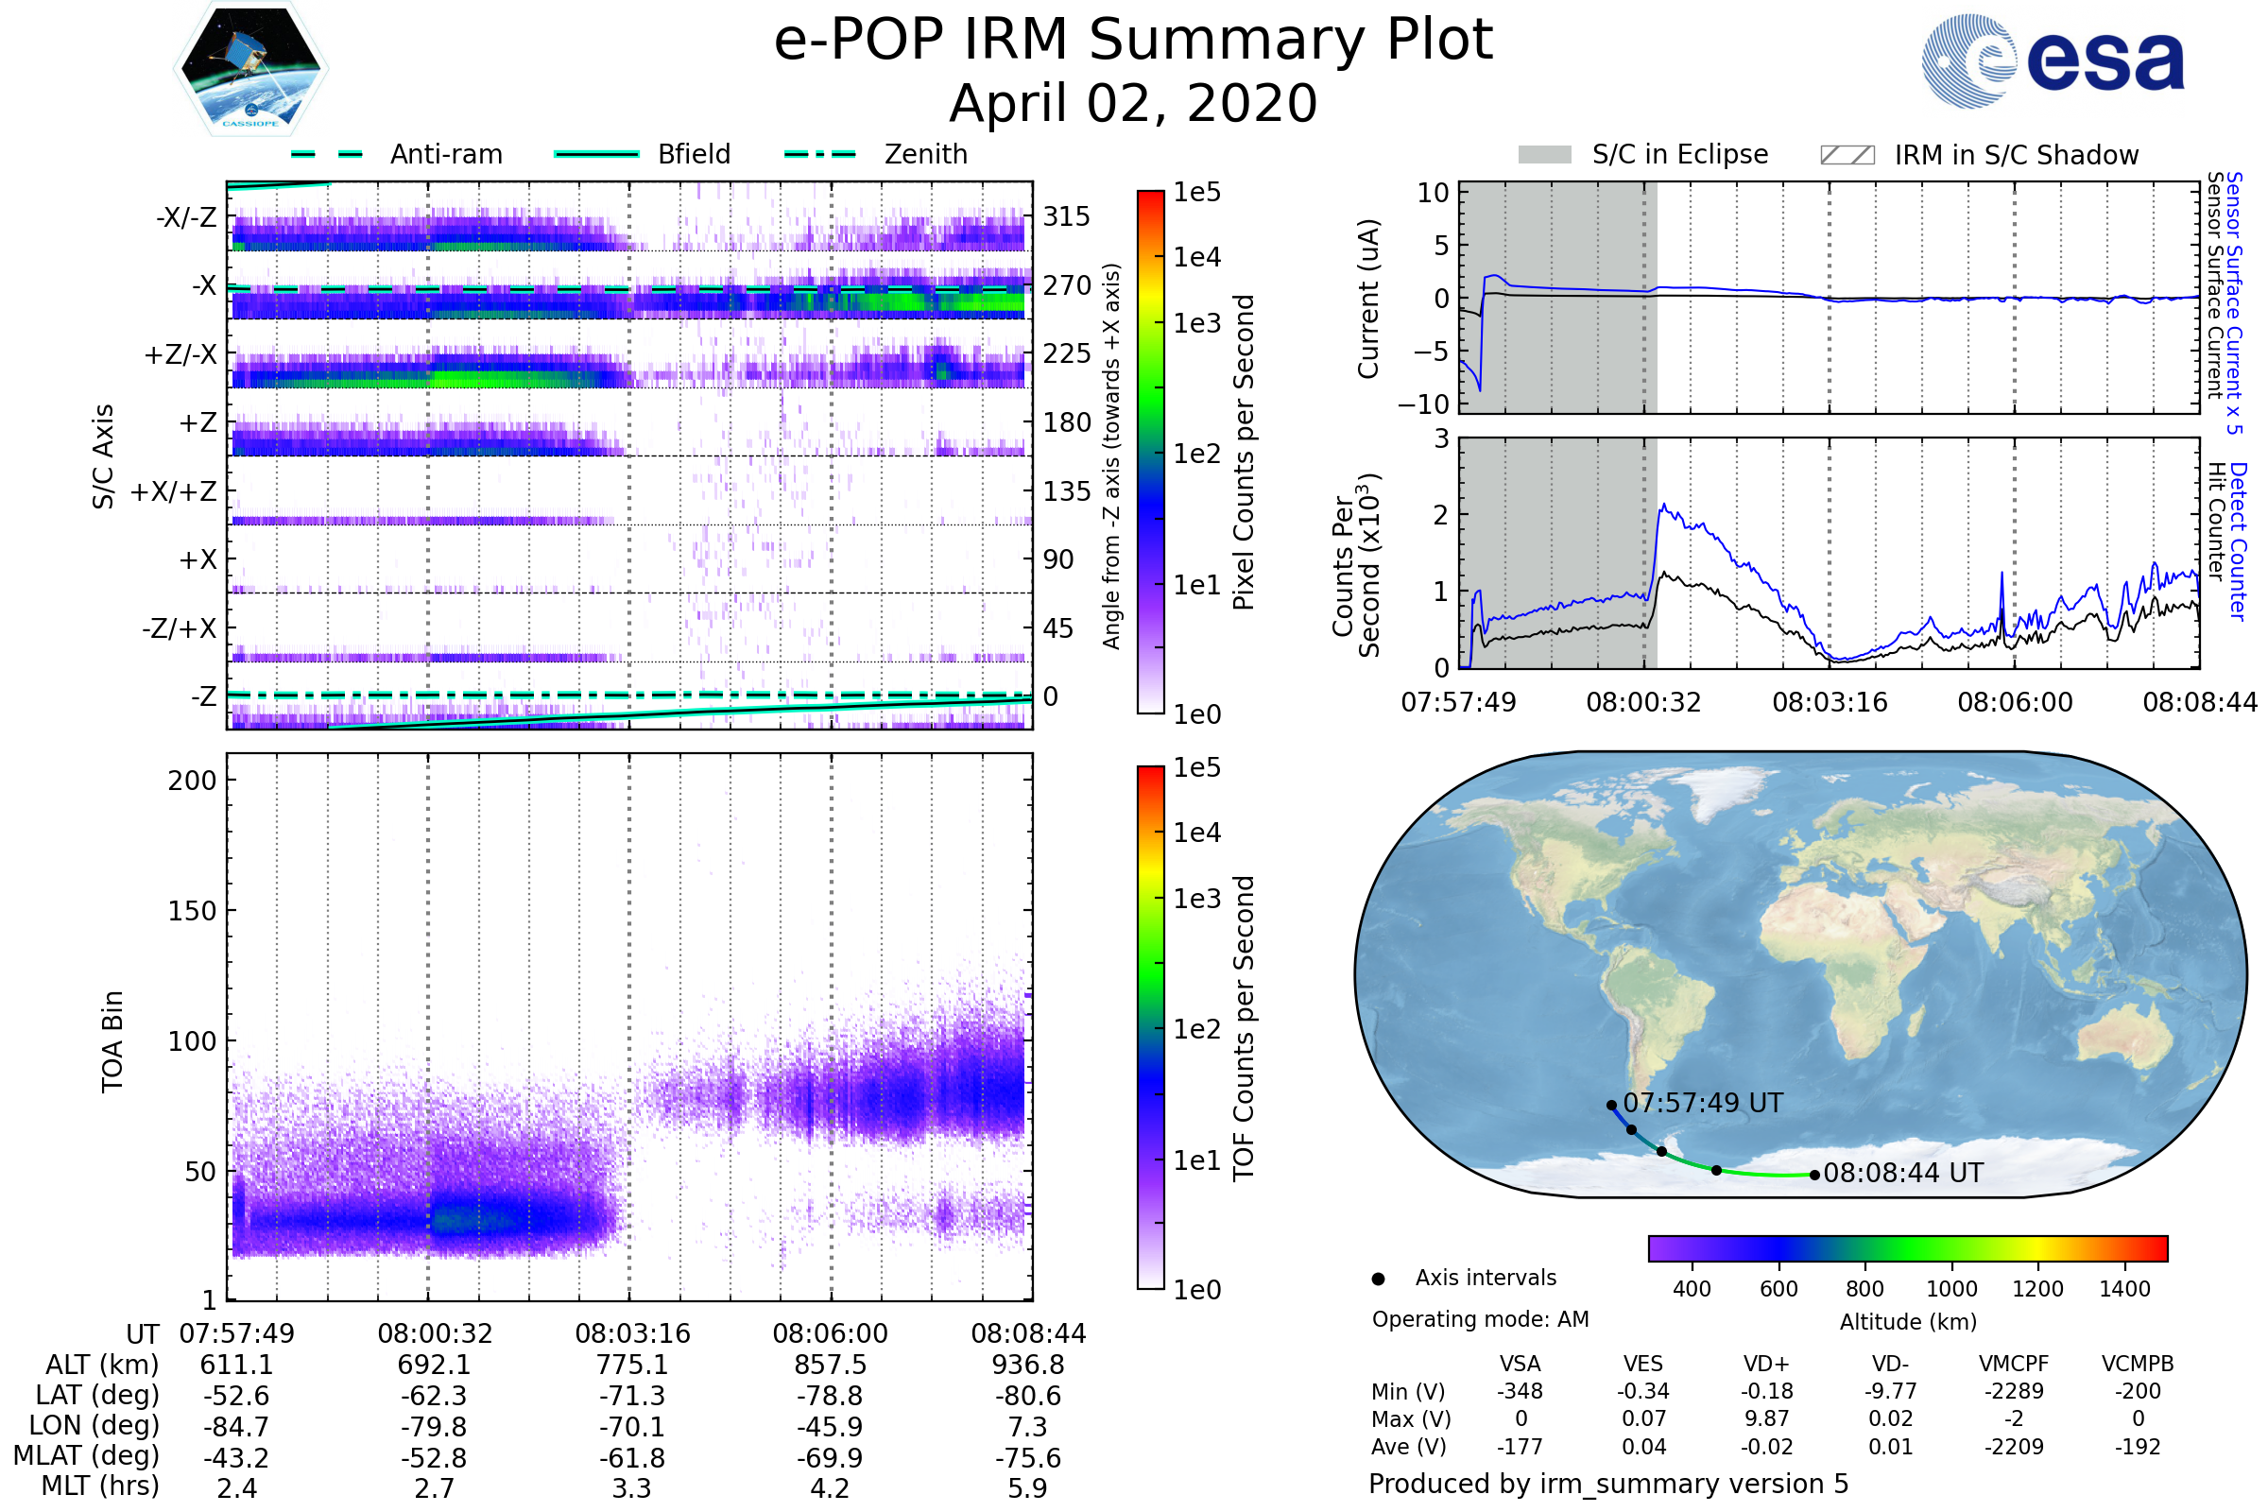Click the VMCPF column header in voltage table
This screenshot has width=2268, height=1512.
[x=2014, y=1364]
